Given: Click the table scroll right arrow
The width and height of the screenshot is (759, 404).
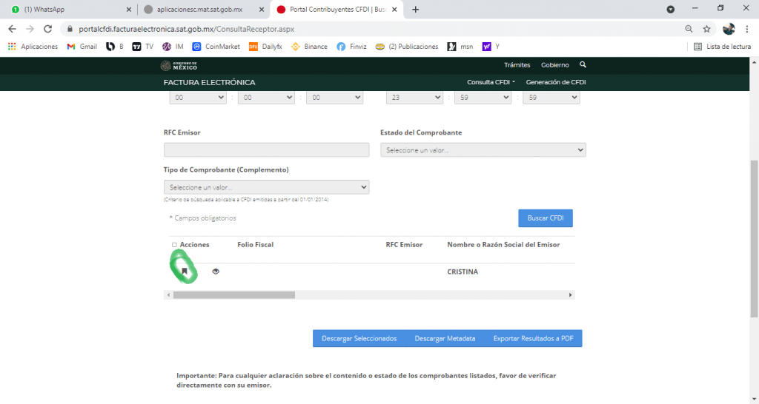Looking at the screenshot, I should click(x=570, y=294).
